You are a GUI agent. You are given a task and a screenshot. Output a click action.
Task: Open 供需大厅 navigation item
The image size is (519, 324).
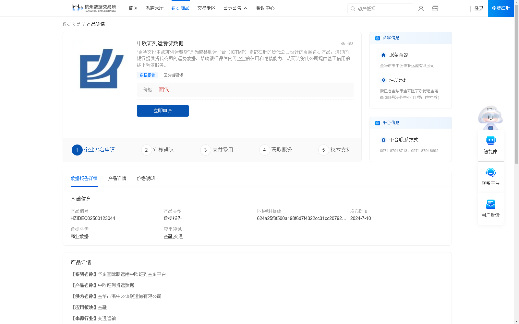(154, 8)
